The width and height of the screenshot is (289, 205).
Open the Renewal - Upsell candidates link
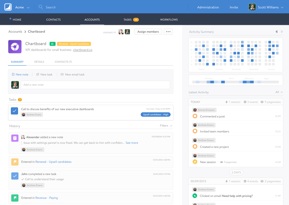[x=54, y=162]
